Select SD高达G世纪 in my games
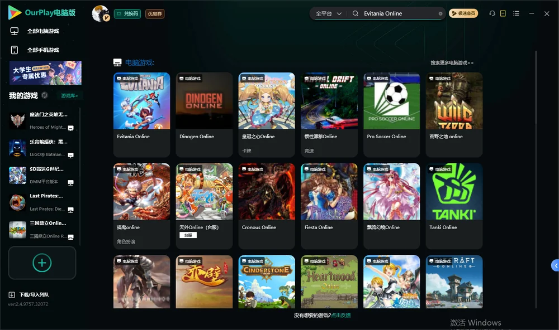The width and height of the screenshot is (559, 330). tap(42, 175)
